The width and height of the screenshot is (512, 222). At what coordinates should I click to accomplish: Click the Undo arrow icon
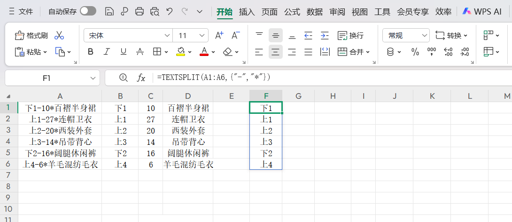click(x=169, y=12)
